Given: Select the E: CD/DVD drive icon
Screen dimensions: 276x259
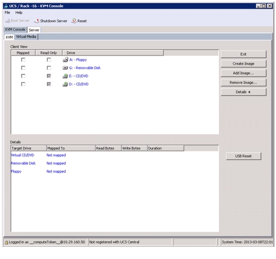Looking at the screenshot, I should 65,76.
